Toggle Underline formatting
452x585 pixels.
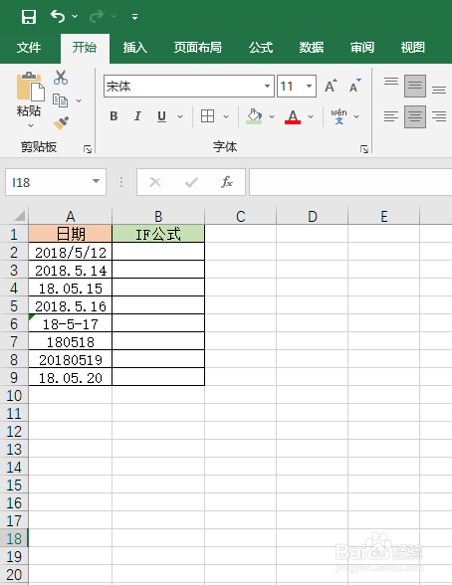[x=161, y=116]
